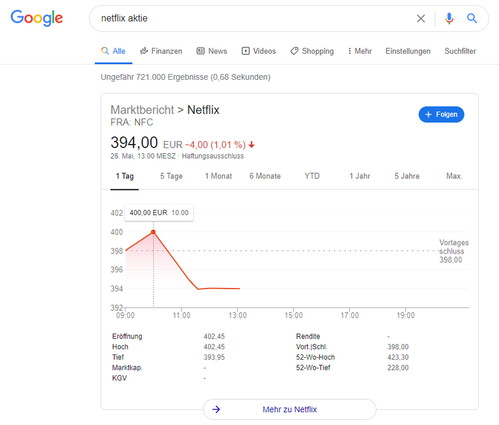Go to the Shopping tab
The height and width of the screenshot is (425, 499).
(x=312, y=51)
